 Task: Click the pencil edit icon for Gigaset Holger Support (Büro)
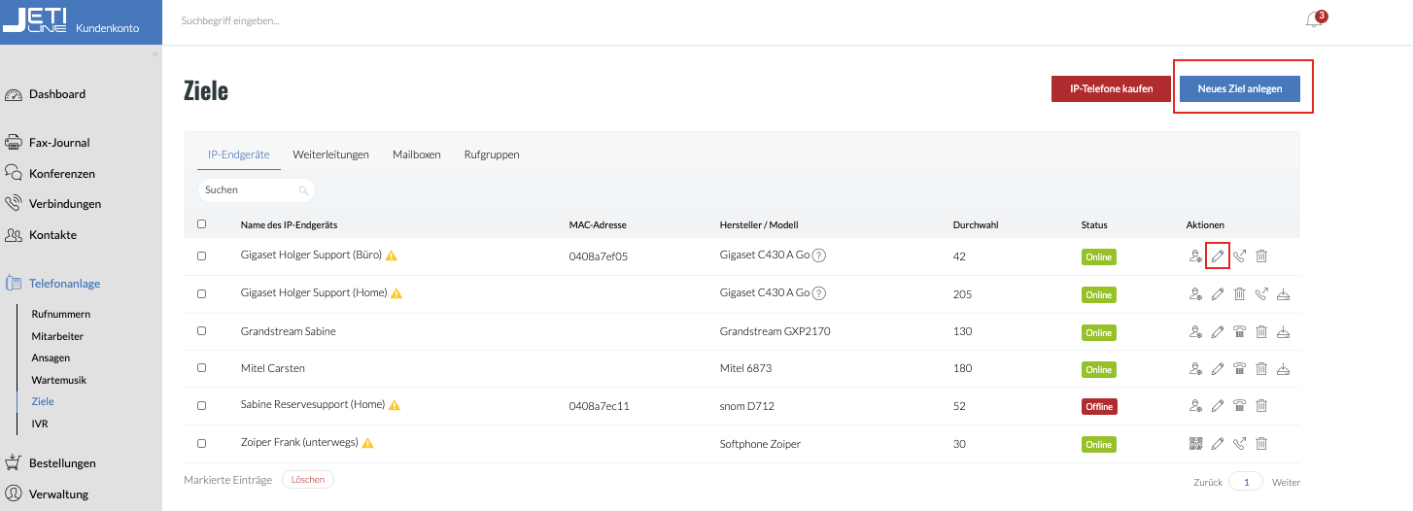(x=1218, y=256)
